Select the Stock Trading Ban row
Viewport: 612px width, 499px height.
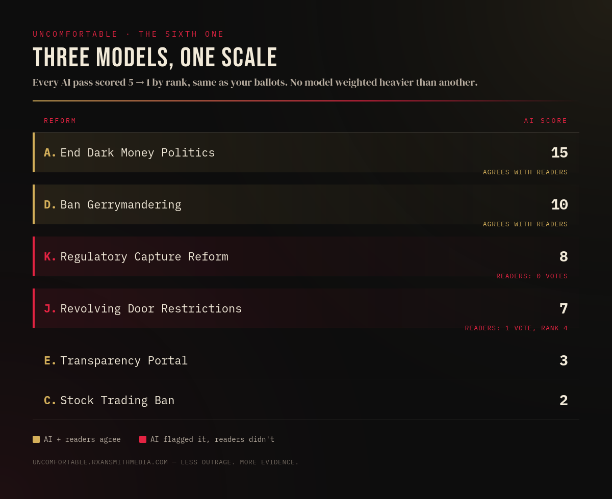tap(306, 400)
